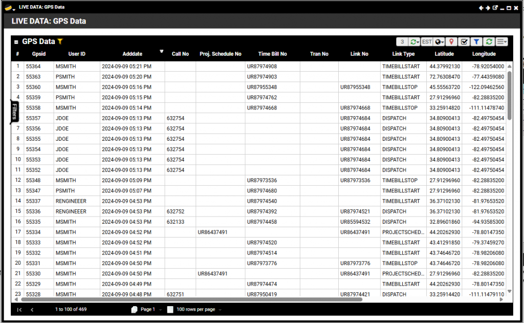
Task: Open the globe timezone dropdown
Action: click(439, 42)
